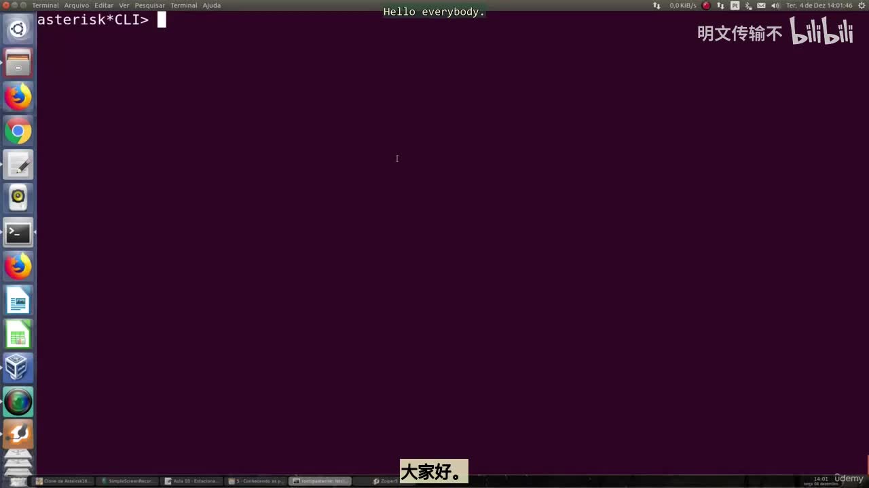The width and height of the screenshot is (869, 488).
Task: Click the 0,0 KiB/s network speed indicator
Action: click(682, 5)
